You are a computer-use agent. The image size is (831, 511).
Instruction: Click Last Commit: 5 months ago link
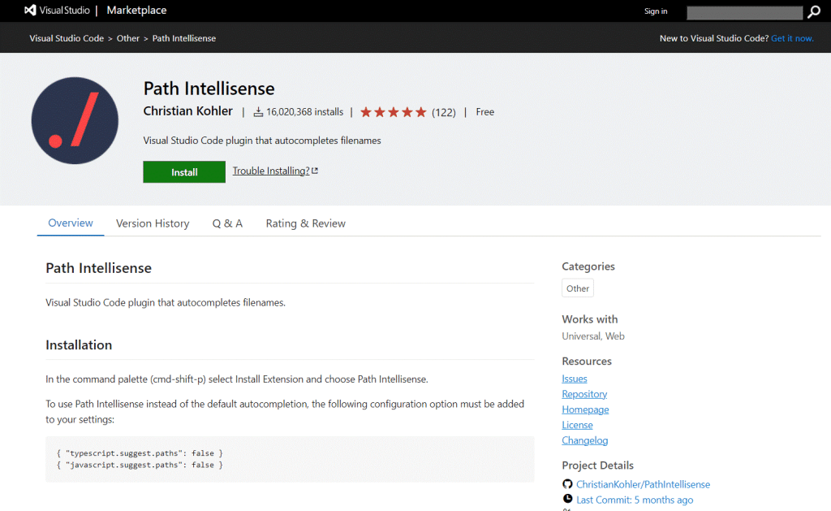[x=635, y=500]
